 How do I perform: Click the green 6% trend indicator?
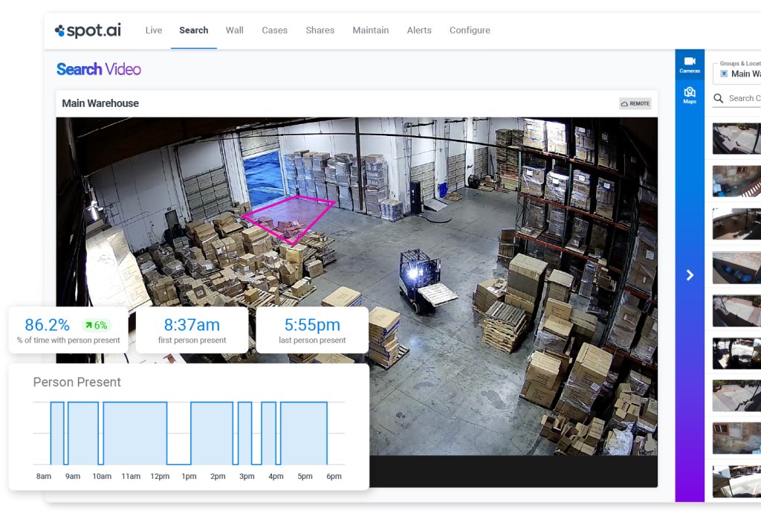[x=96, y=325]
